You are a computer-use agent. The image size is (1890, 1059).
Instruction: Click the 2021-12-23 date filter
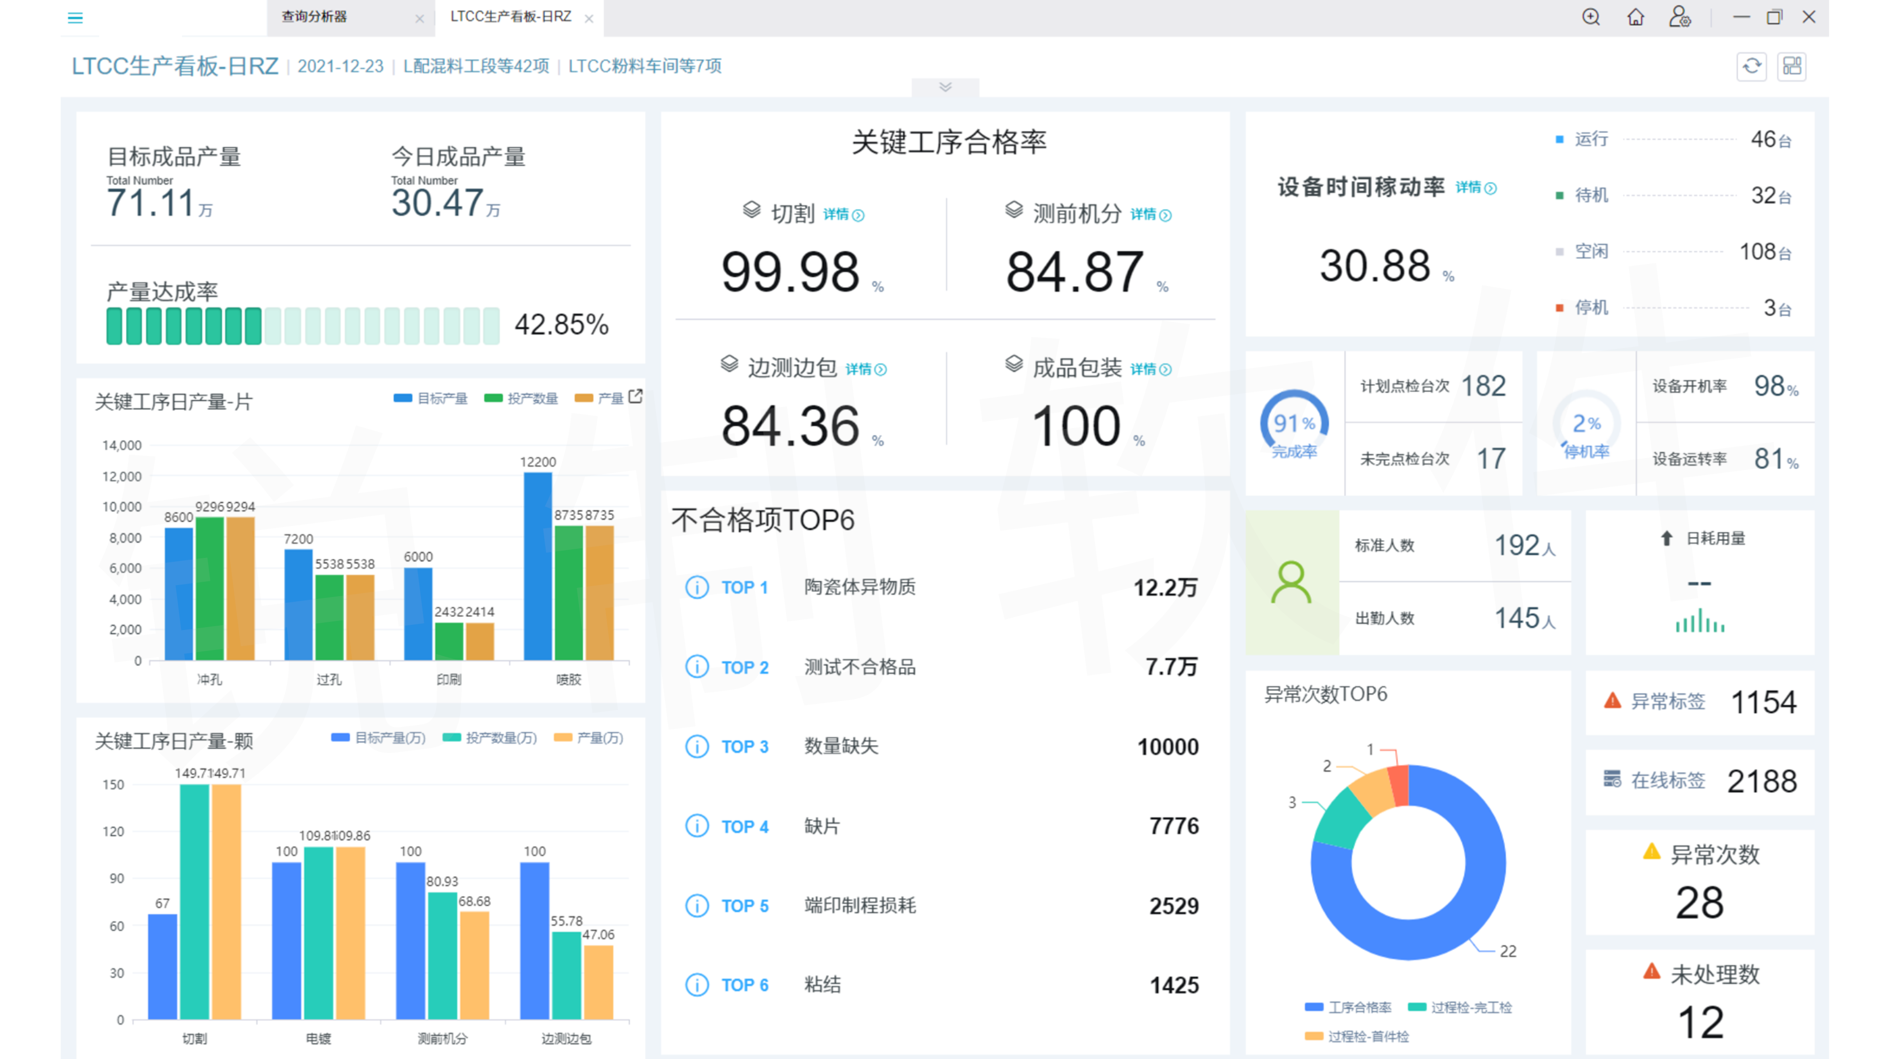tap(340, 66)
